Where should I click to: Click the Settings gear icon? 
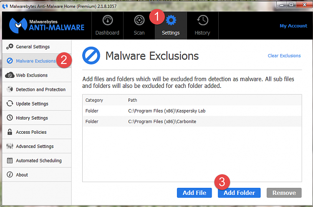[171, 20]
